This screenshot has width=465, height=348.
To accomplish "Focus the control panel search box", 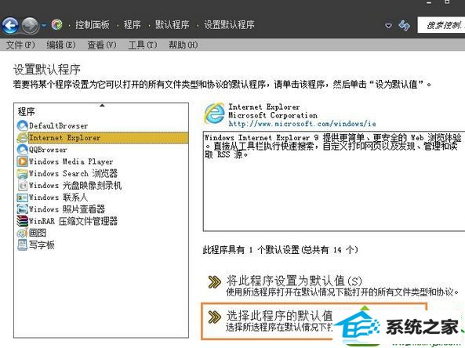I will click(x=441, y=25).
